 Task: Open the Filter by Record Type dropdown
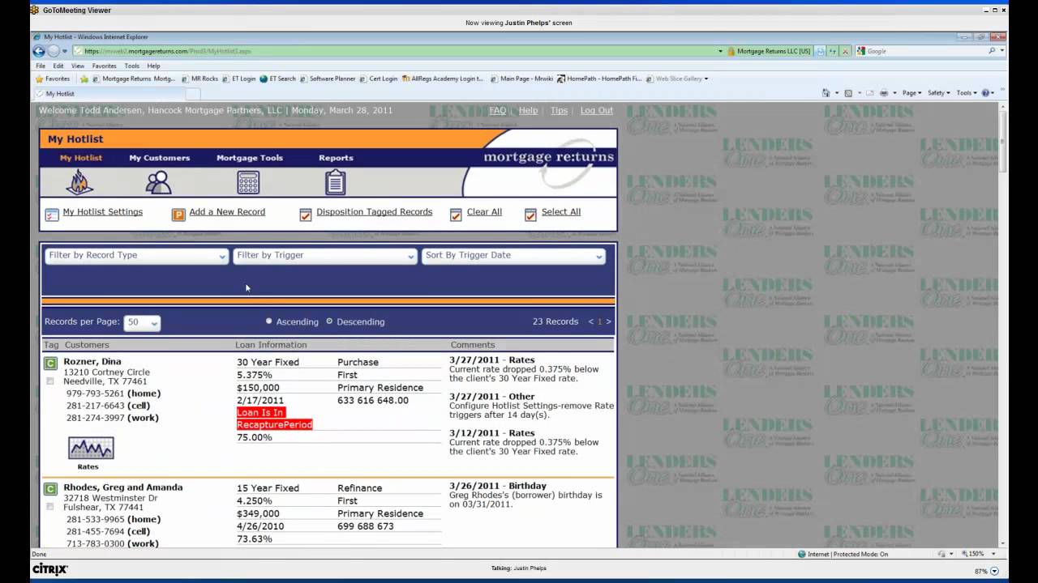pyautogui.click(x=135, y=256)
